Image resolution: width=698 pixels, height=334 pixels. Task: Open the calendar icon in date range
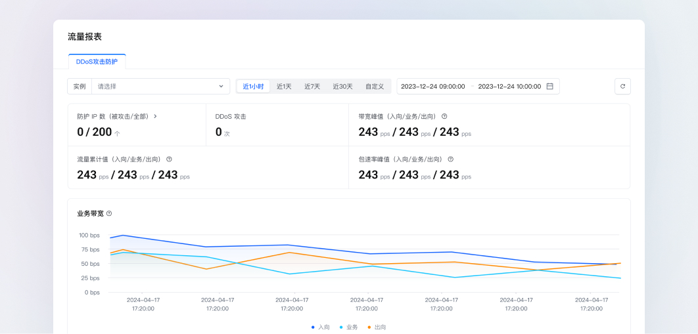[x=549, y=86]
